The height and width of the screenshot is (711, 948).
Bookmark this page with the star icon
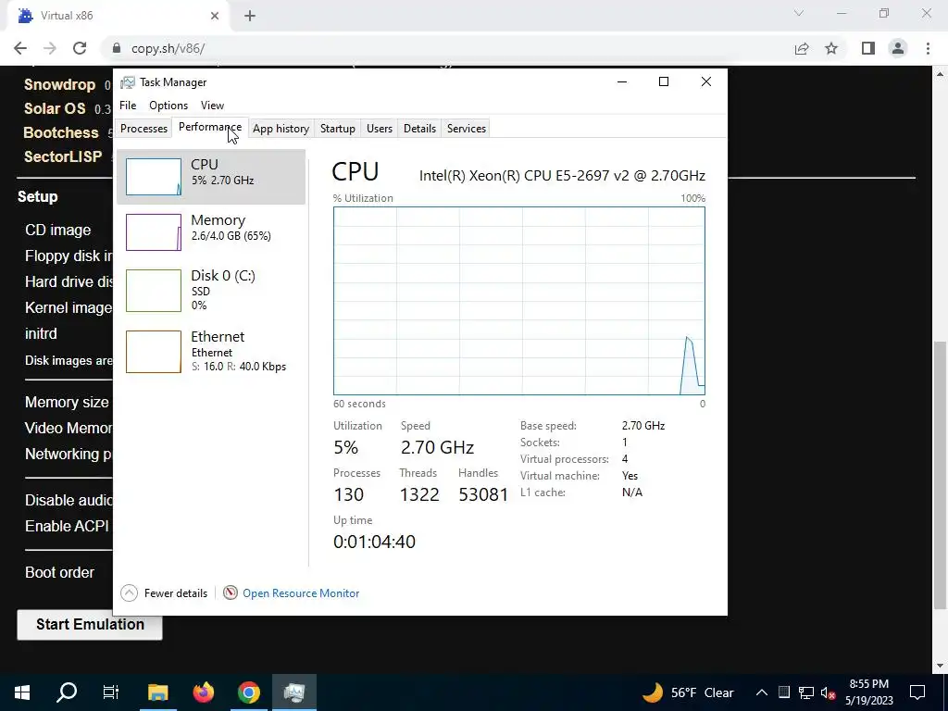pyautogui.click(x=831, y=48)
